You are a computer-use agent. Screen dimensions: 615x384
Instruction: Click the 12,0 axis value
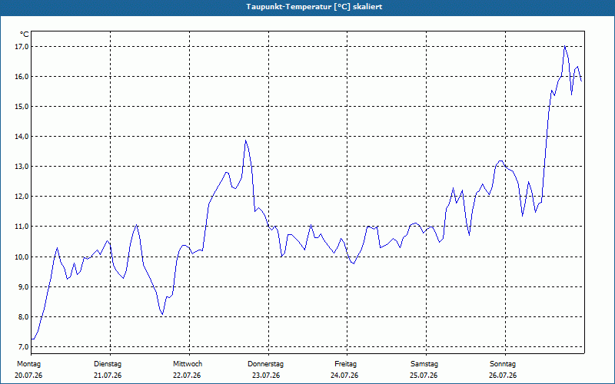point(22,197)
